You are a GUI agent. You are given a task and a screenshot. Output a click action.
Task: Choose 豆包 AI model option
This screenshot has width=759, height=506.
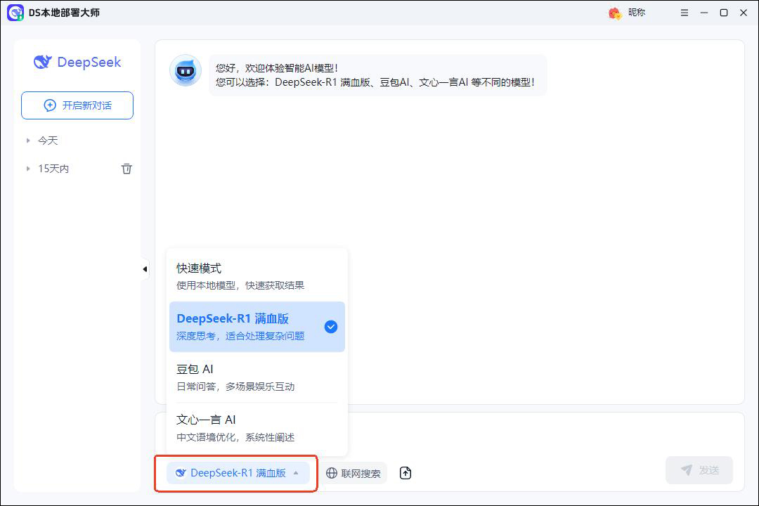[257, 377]
